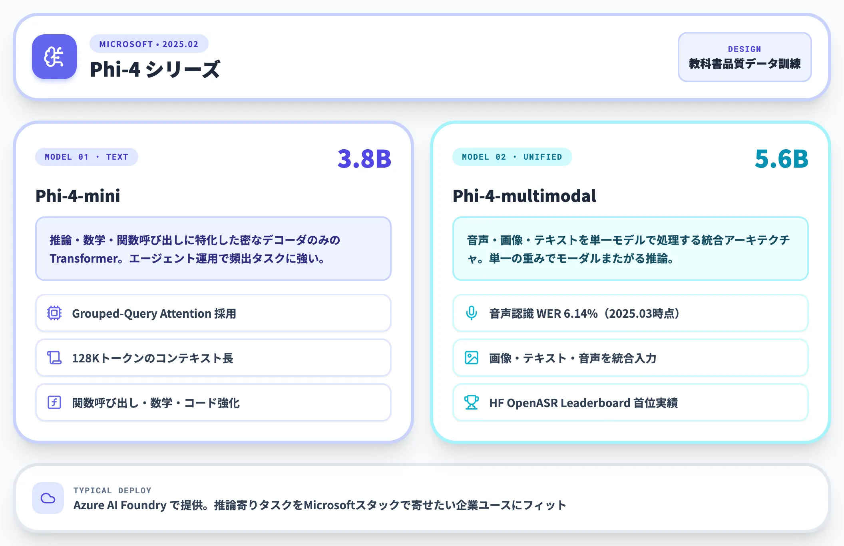
Task: Click the 128Kトークンのコンテキスト長 text
Action: click(153, 358)
